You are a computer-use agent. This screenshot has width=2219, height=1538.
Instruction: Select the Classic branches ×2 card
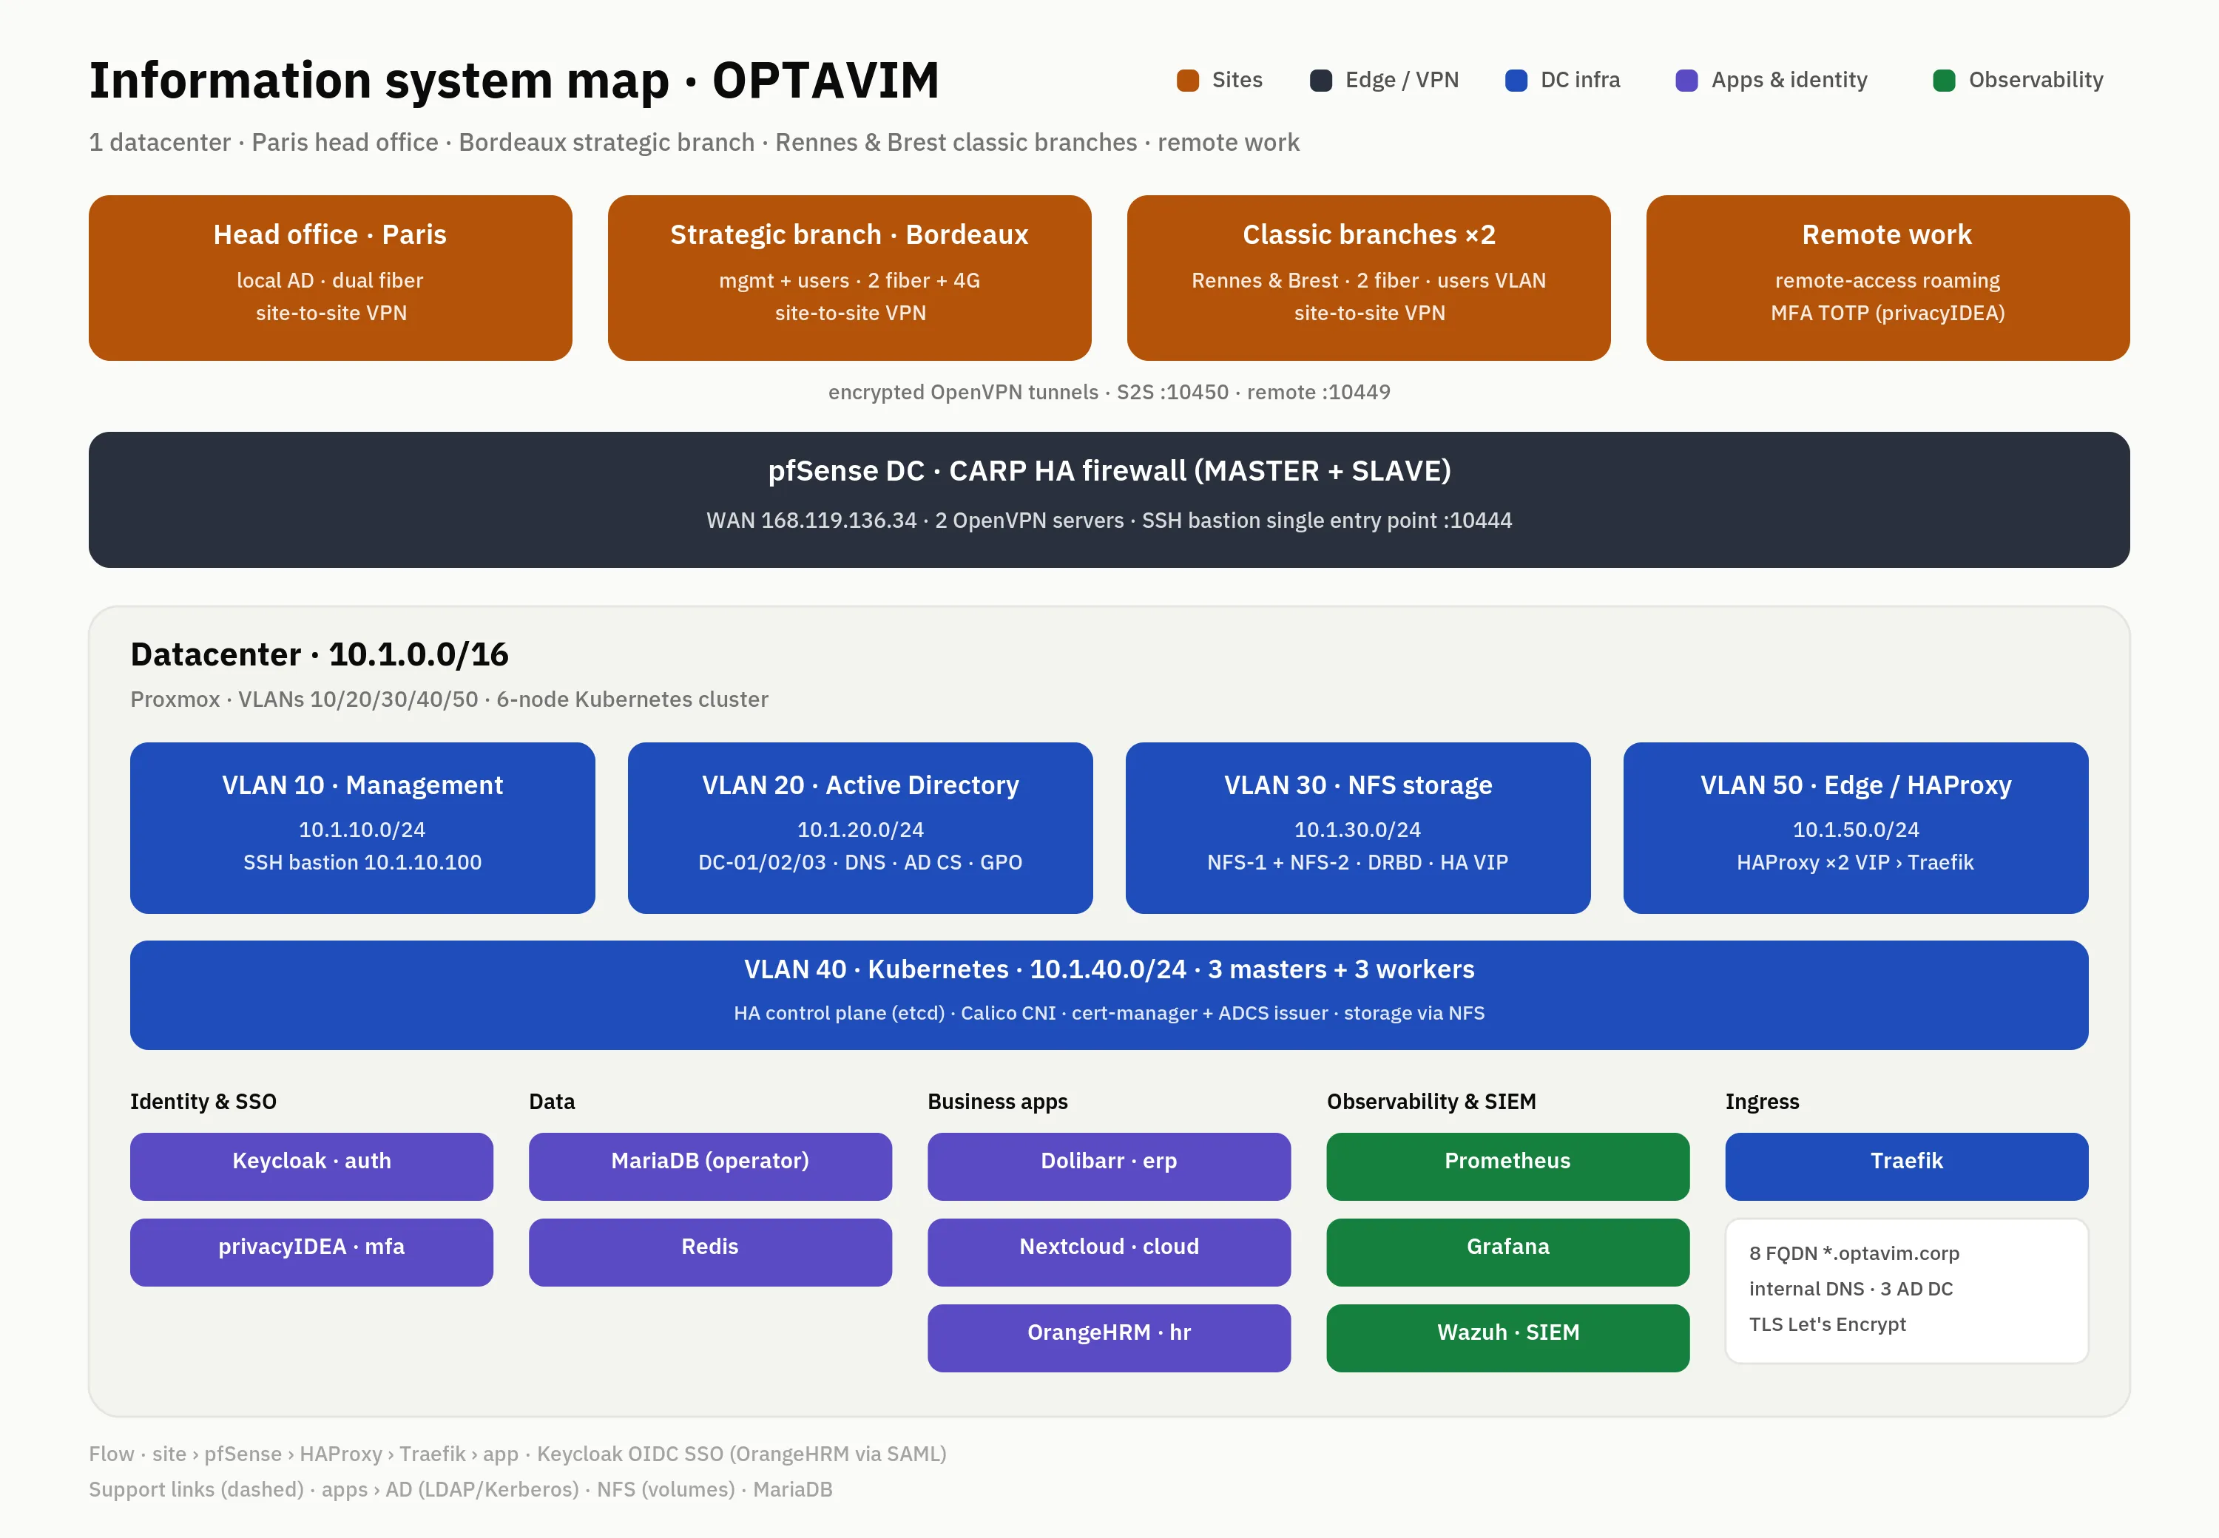point(1369,277)
